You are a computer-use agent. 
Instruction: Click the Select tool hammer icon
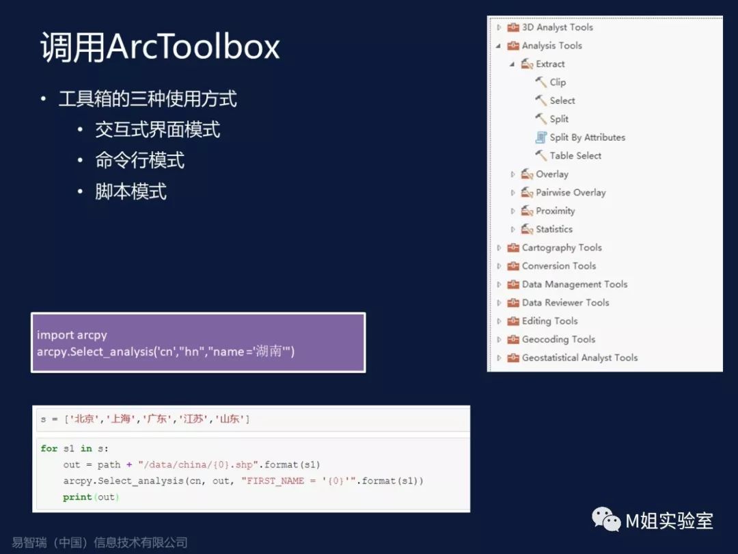(x=541, y=101)
